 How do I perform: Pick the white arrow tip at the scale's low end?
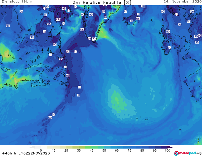click(32, 147)
